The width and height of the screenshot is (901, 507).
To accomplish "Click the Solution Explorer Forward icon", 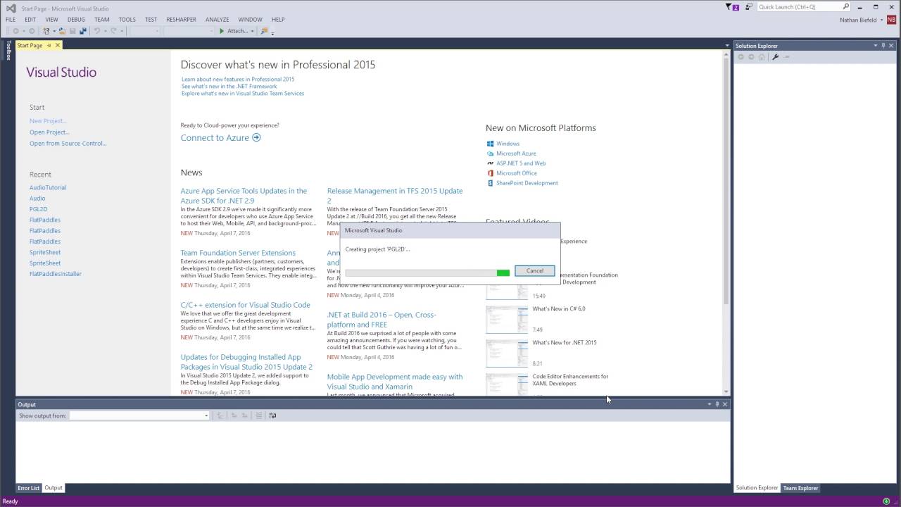I will click(x=751, y=57).
